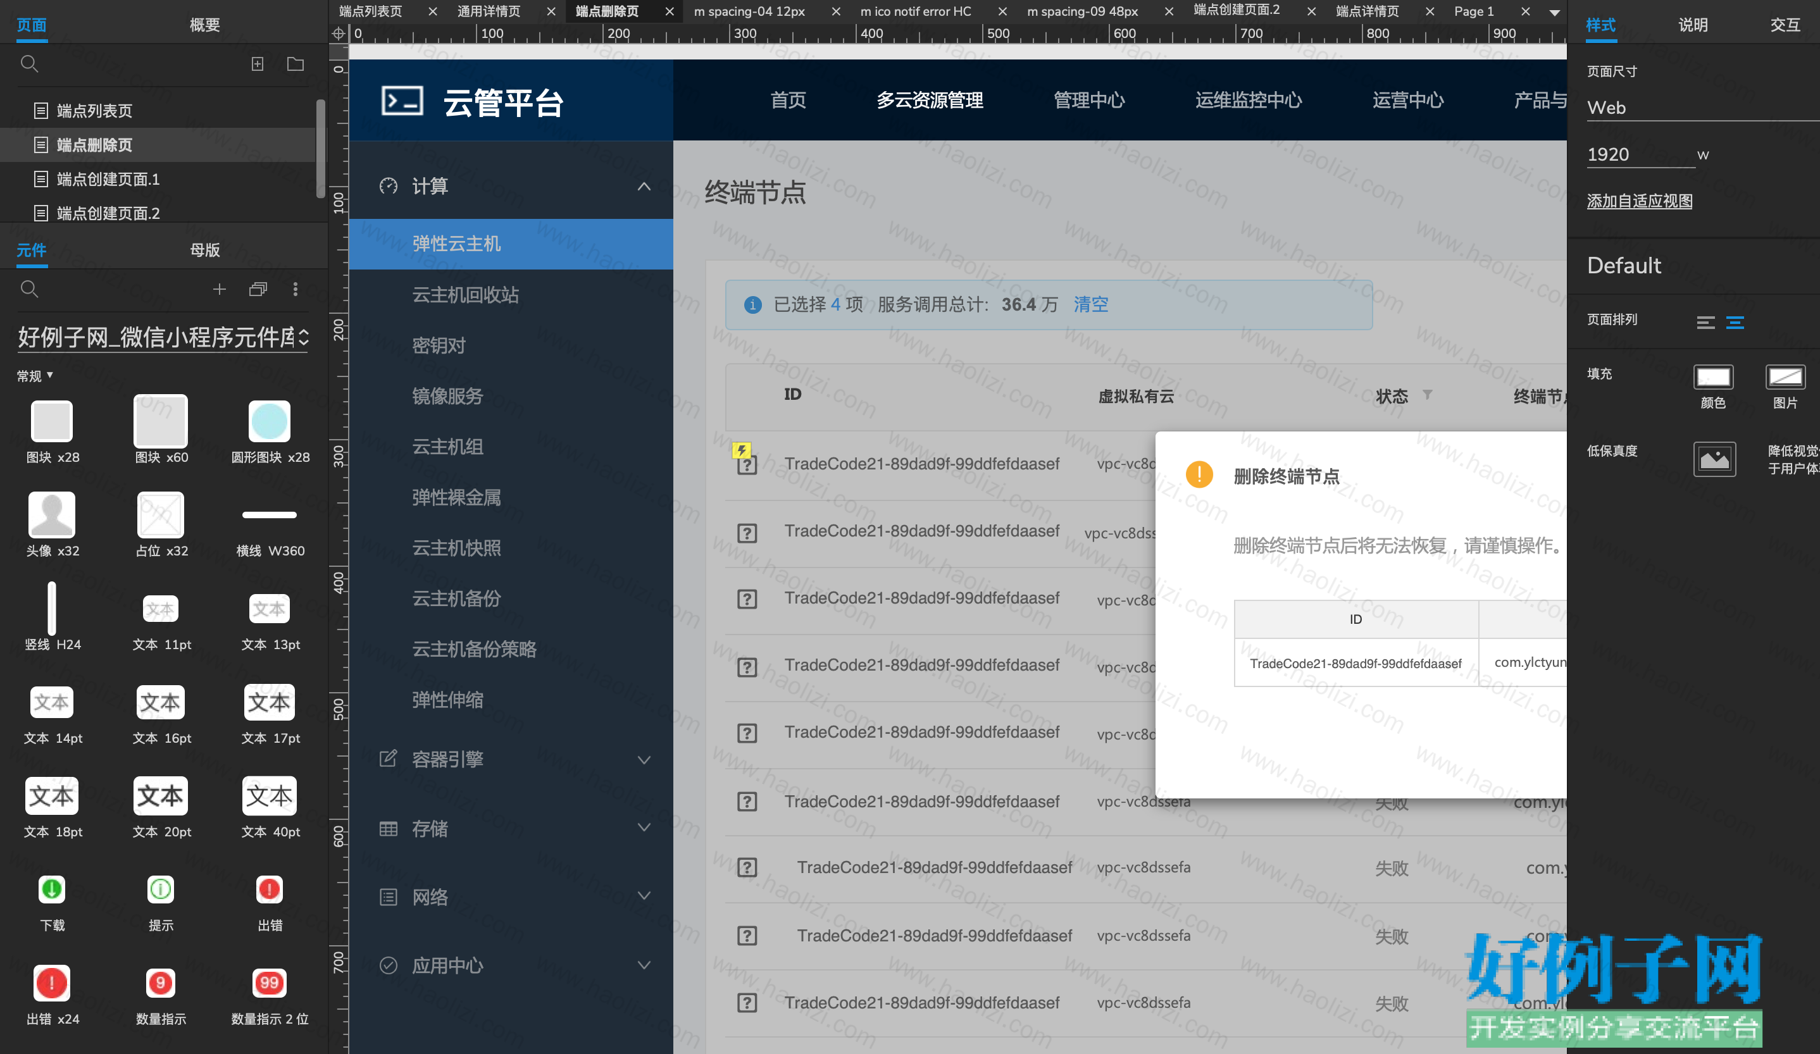Screen dimensions: 1820x1054
Task: Toggle the checkbox in the third table row
Action: 747,599
